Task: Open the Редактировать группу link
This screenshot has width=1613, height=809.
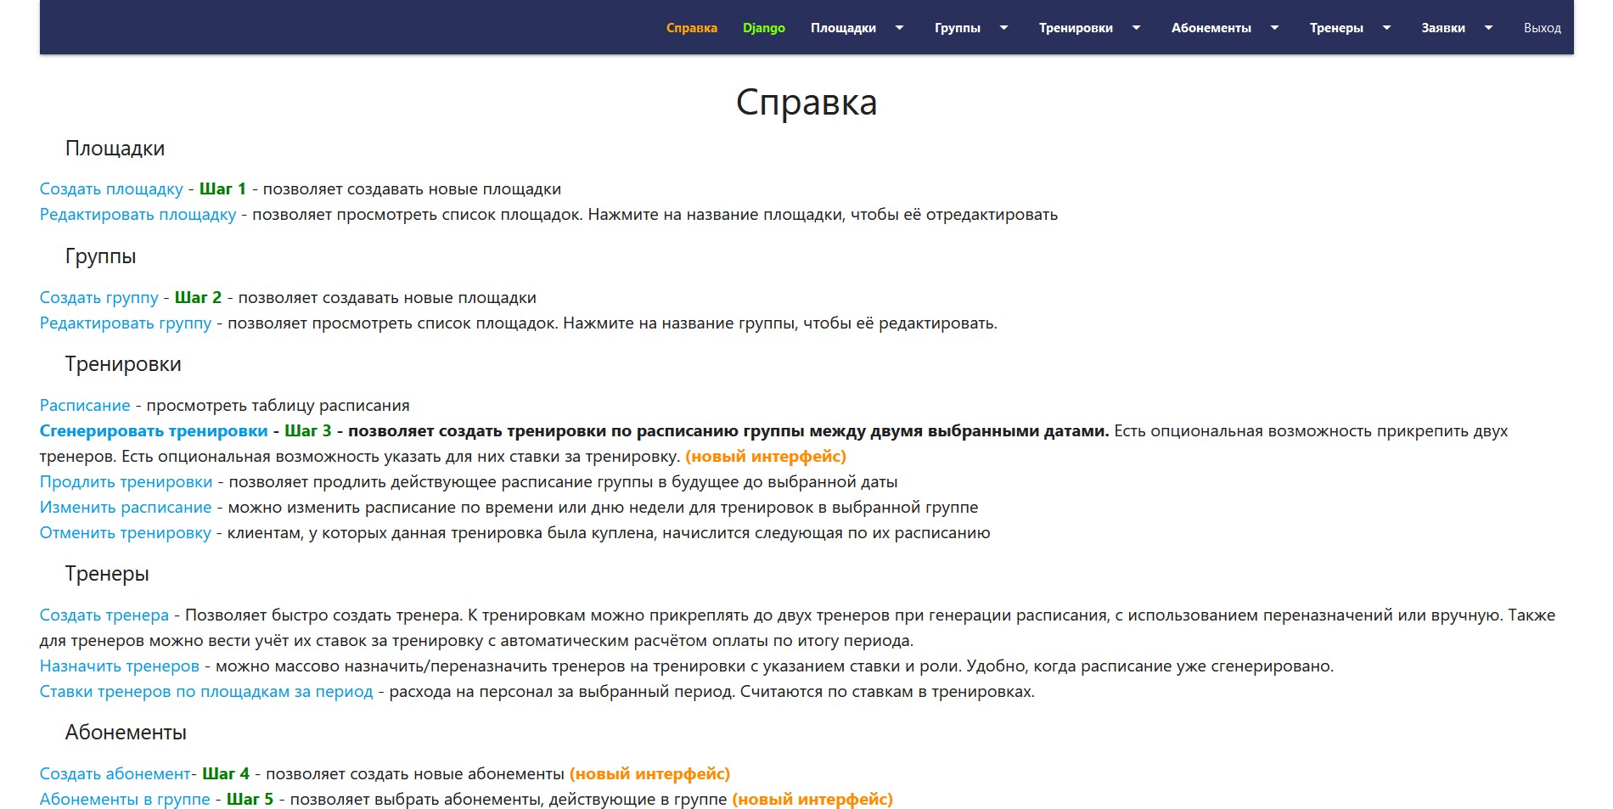Action: tap(126, 323)
